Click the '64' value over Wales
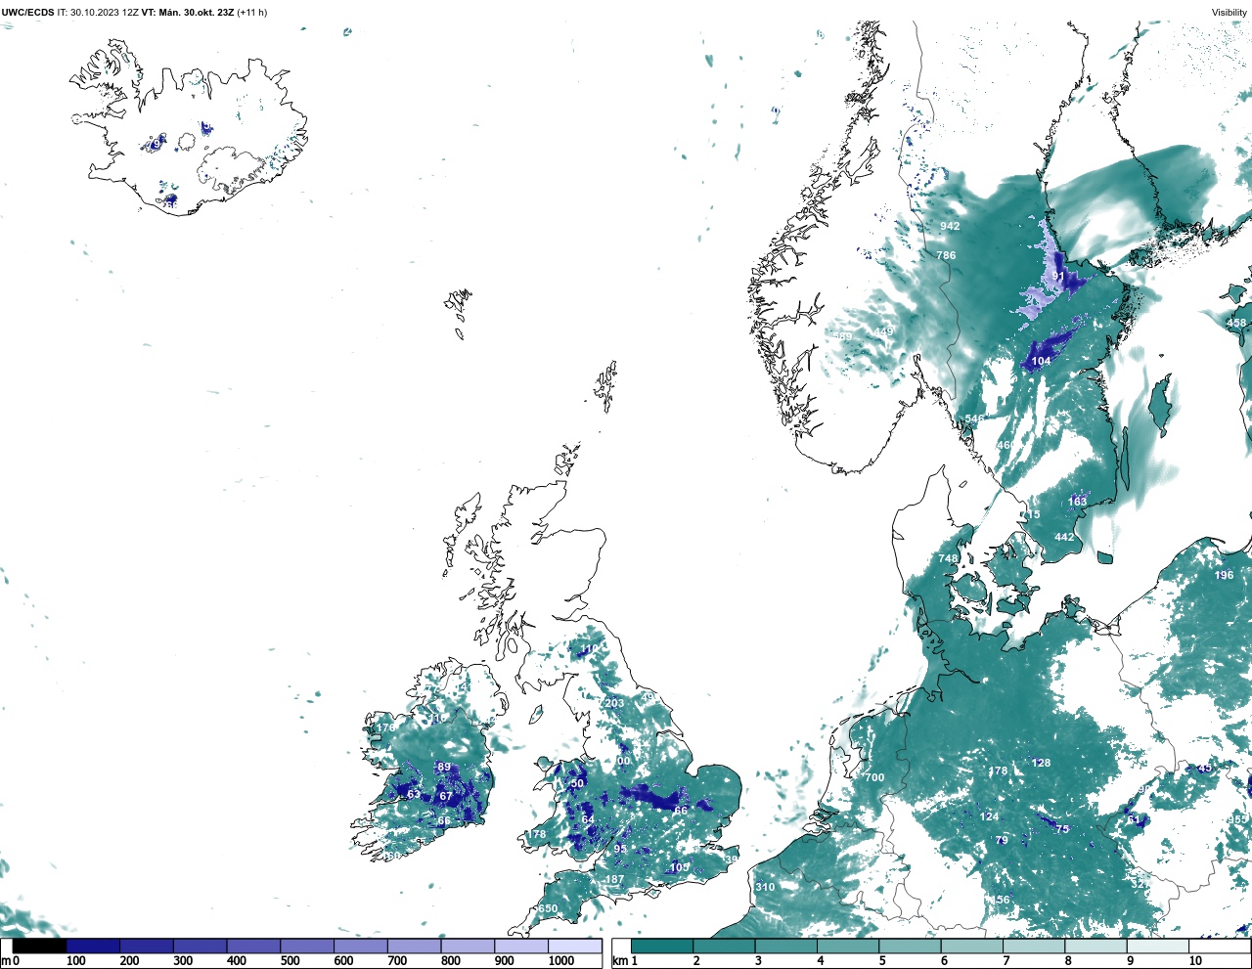This screenshot has height=969, width=1252. click(x=588, y=819)
